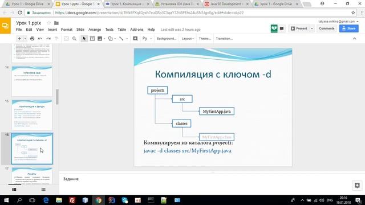Open the View menu
The image size is (365, 205).
tap(40, 30)
